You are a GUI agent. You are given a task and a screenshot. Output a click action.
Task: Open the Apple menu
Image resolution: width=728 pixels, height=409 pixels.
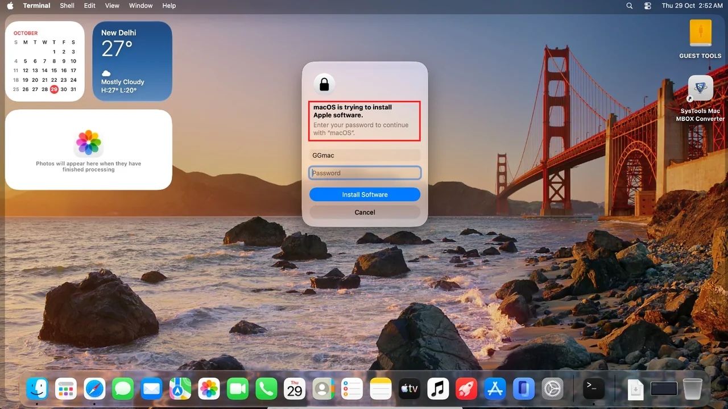coord(10,6)
